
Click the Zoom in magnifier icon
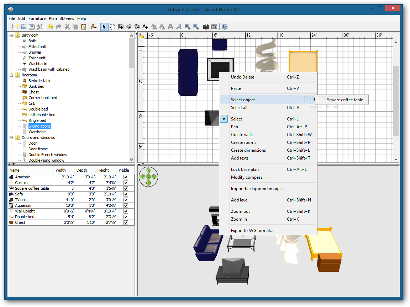[188, 27]
